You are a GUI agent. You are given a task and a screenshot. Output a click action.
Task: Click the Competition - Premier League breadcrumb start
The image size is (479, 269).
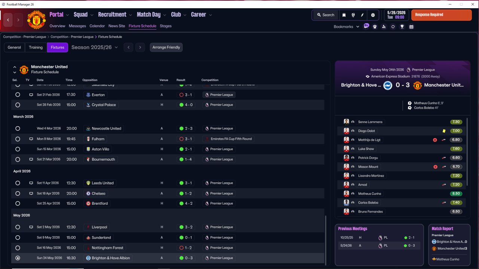coord(25,37)
